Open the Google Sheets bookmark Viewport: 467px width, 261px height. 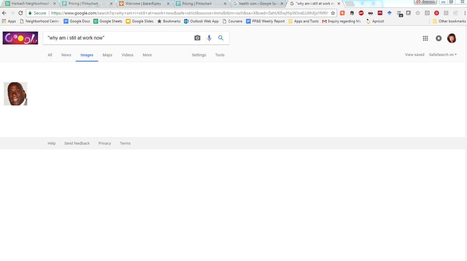coord(108,21)
